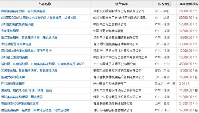Viewport: 199px width, 113px height.
Task: Click the 34000.00 price cell
Action: pyautogui.click(x=188, y=103)
